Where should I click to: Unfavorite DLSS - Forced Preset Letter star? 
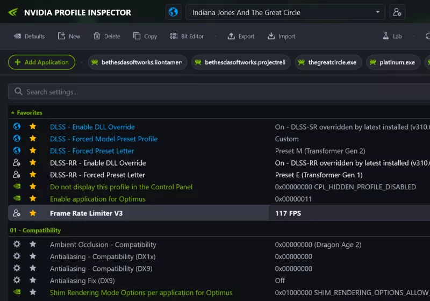33,150
